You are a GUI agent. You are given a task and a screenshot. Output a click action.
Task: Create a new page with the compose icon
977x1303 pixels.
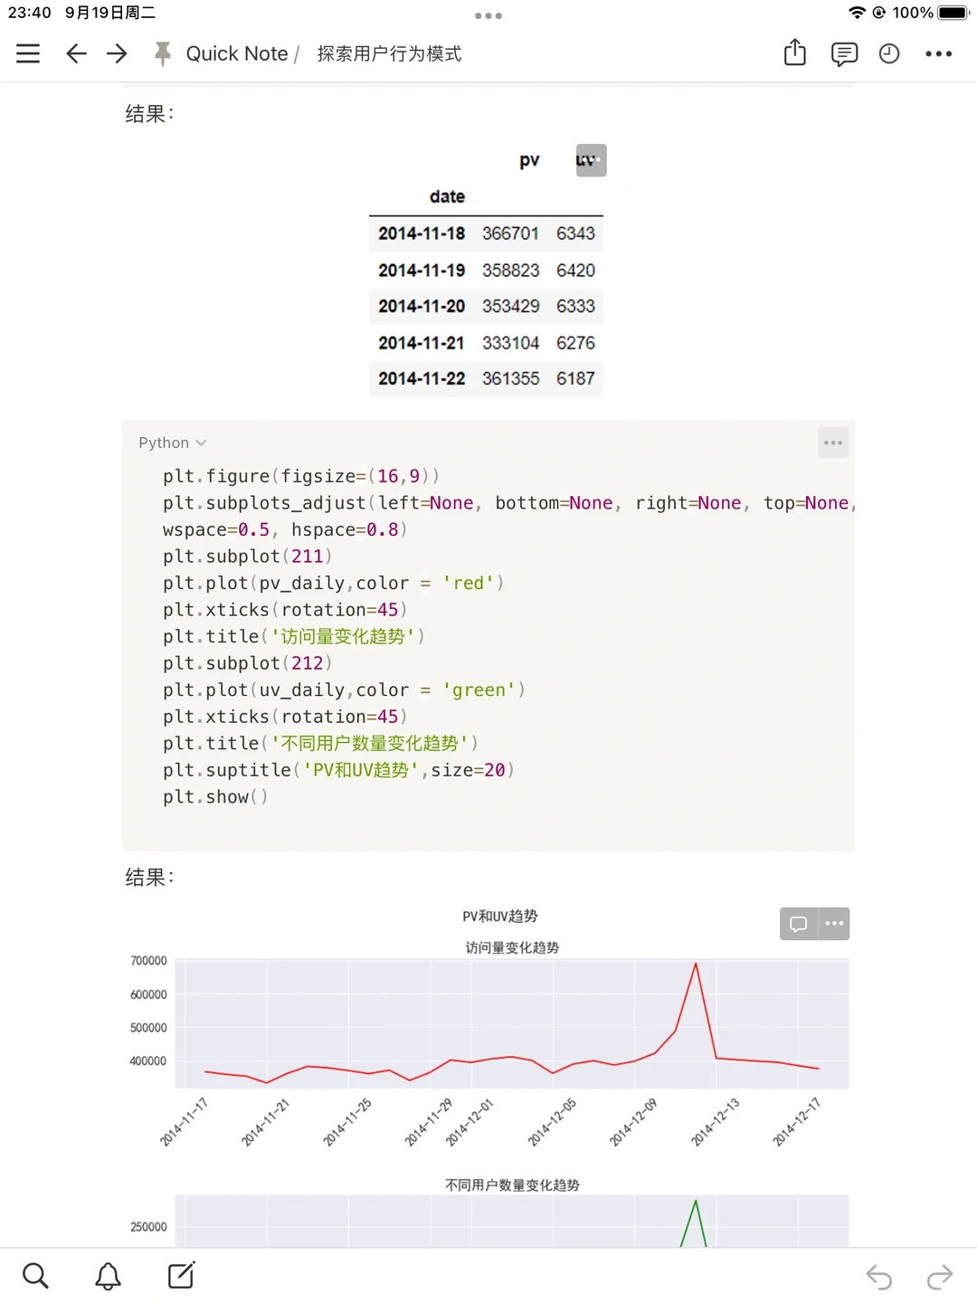(x=182, y=1275)
